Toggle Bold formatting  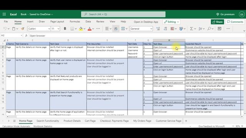(x=65, y=29)
